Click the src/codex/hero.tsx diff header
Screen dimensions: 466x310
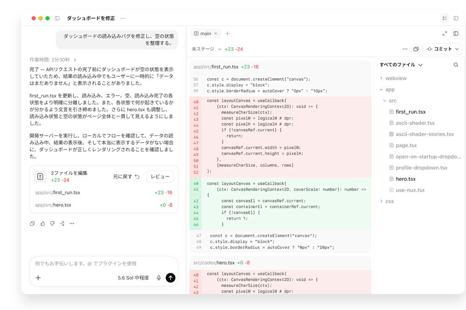280,263
